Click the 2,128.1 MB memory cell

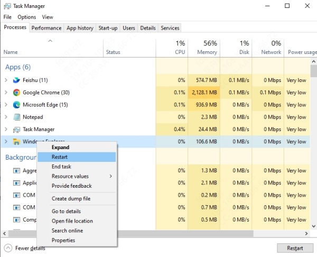click(x=204, y=93)
